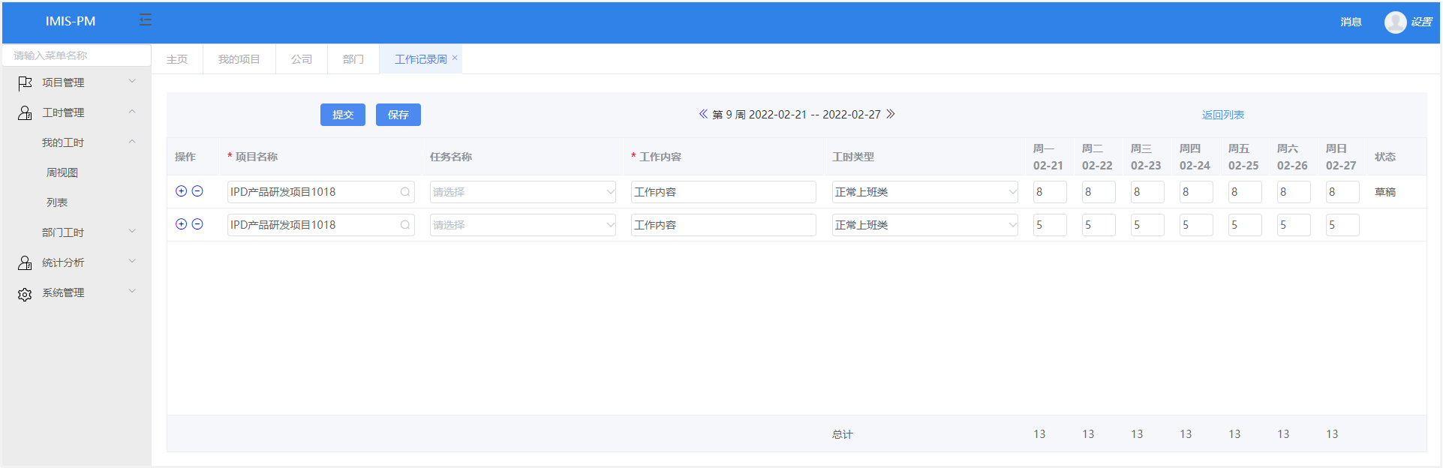Click the remove row minus icon in first row

(197, 191)
